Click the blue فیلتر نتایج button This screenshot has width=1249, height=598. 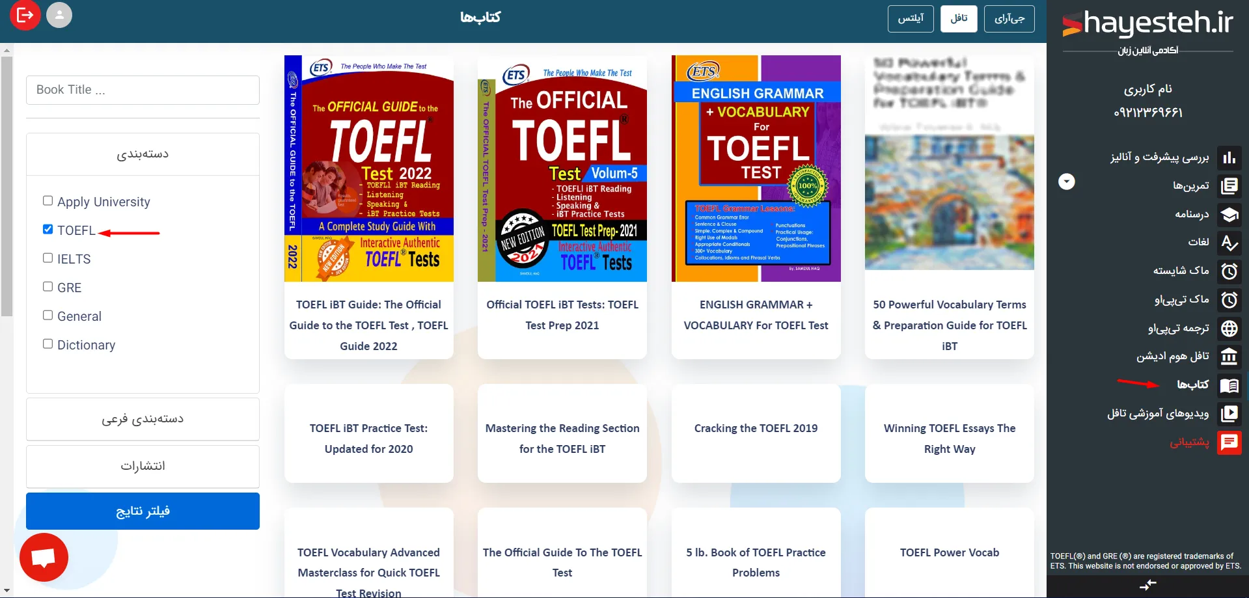[143, 511]
